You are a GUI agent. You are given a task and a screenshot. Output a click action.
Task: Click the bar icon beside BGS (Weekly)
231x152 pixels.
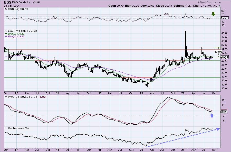(6, 31)
